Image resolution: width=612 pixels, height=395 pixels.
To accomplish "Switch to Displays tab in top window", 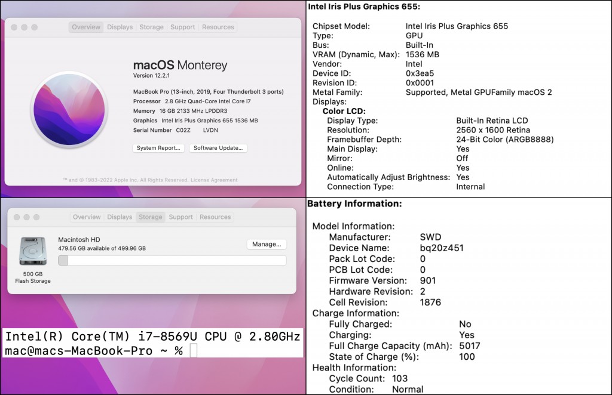I will (x=120, y=27).
